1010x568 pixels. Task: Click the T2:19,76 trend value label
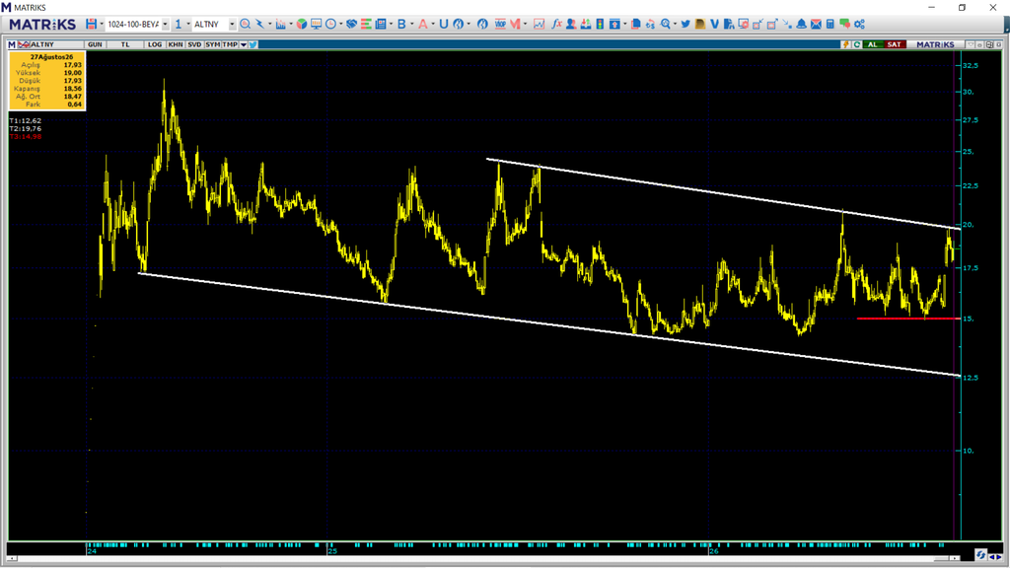pos(25,128)
